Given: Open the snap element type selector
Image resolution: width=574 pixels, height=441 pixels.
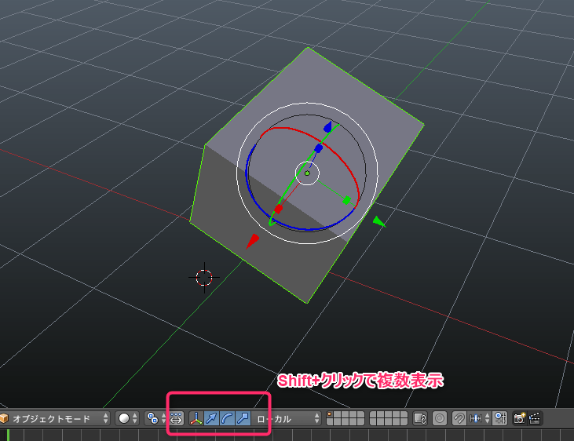Looking at the screenshot, I should (477, 419).
